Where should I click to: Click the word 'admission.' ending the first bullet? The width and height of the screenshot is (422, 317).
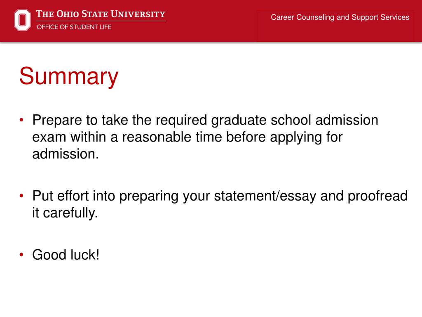click(66, 154)
